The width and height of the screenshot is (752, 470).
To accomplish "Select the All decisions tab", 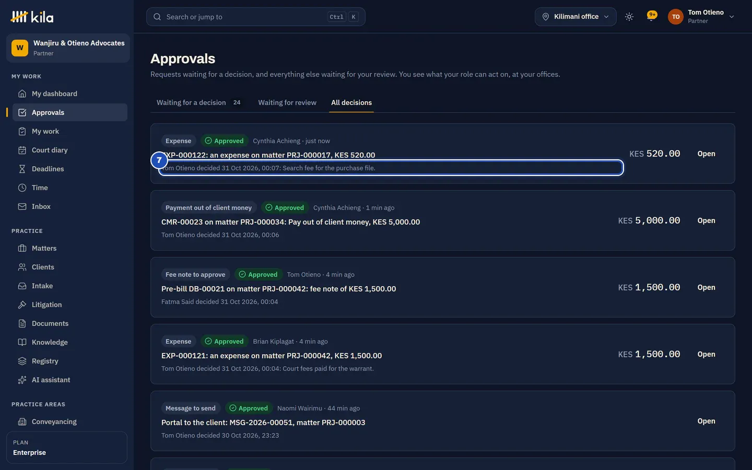I will pyautogui.click(x=351, y=102).
